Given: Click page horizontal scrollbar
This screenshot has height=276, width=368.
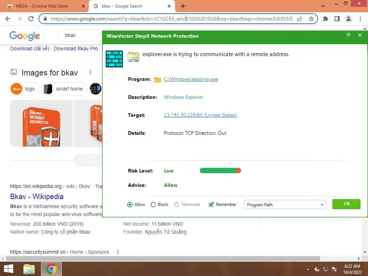Looking at the screenshot, I should (163, 258).
